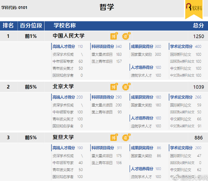Click the 博 badge next to 中国人民大学

[x=114, y=36]
